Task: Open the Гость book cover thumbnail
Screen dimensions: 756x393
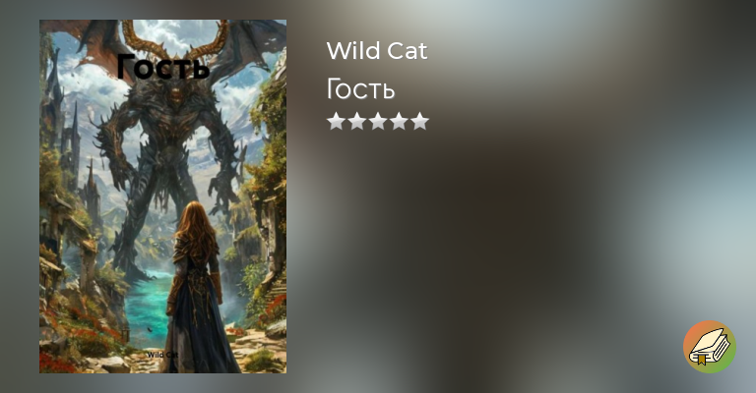Action: tap(163, 196)
